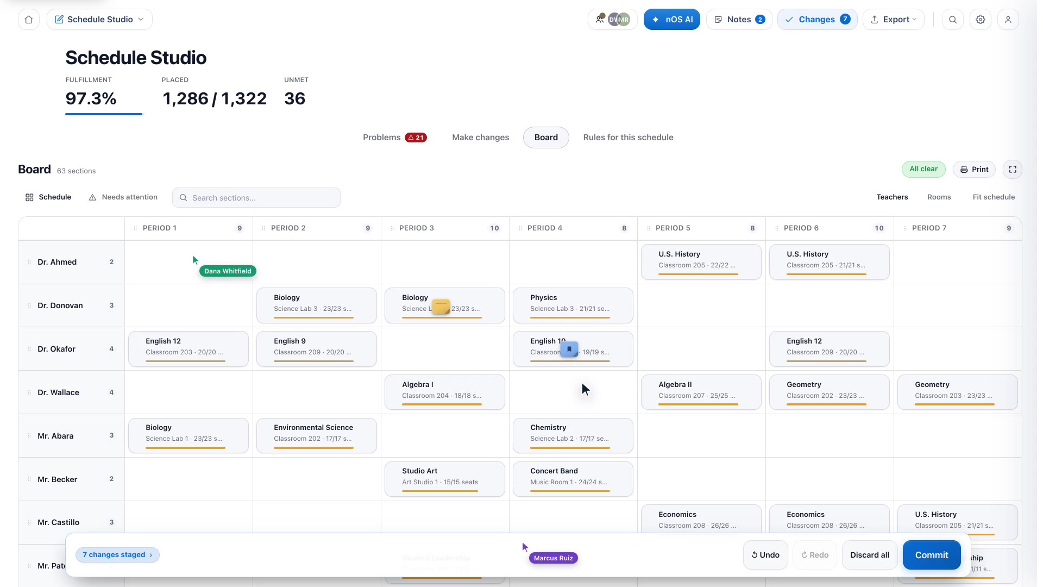Open the search magnifier icon in header
The height and width of the screenshot is (587, 1043).
click(x=953, y=20)
